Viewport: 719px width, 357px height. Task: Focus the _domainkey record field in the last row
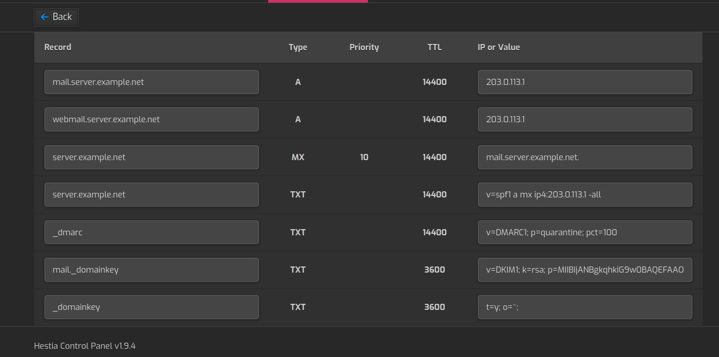coord(151,307)
